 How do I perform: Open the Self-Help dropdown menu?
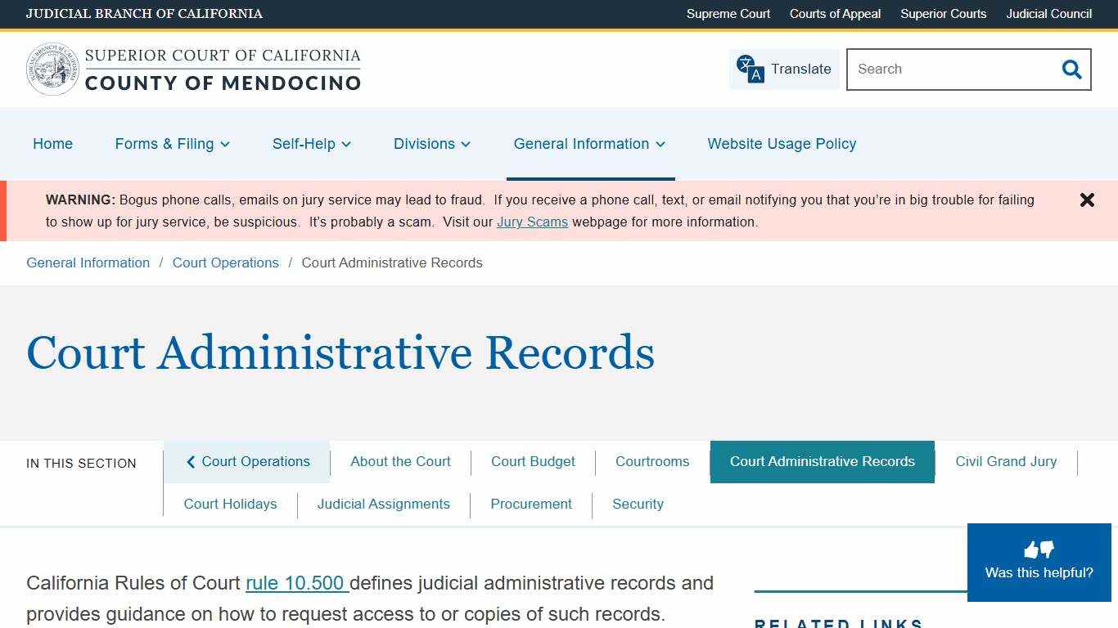point(311,144)
